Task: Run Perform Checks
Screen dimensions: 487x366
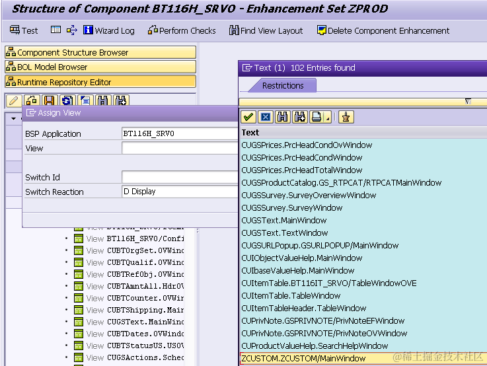Action: (x=182, y=30)
